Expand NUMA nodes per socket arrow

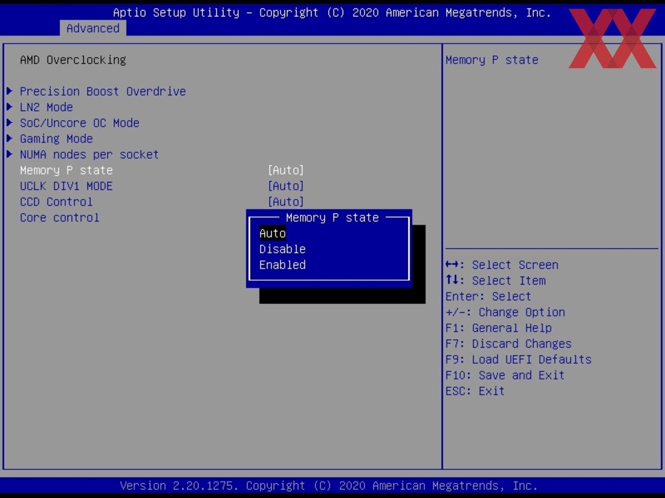pos(9,154)
